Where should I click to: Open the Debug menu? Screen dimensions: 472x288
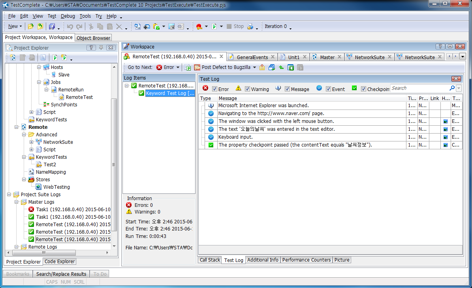(68, 16)
